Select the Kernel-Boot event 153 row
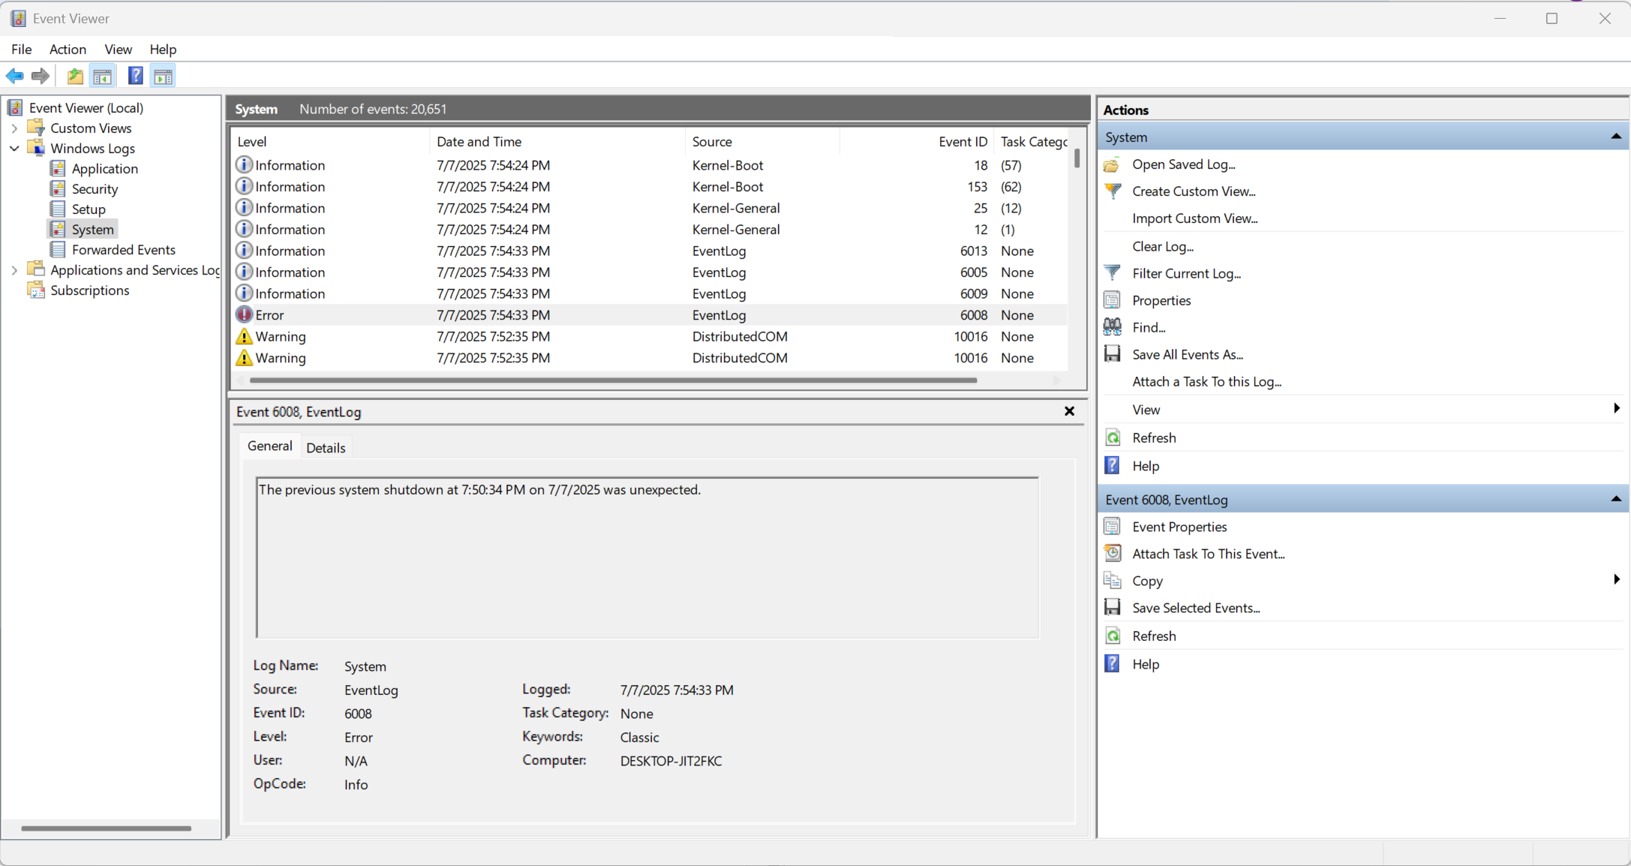 point(650,187)
